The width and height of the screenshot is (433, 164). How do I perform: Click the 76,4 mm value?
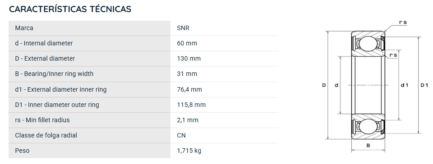[x=189, y=89]
